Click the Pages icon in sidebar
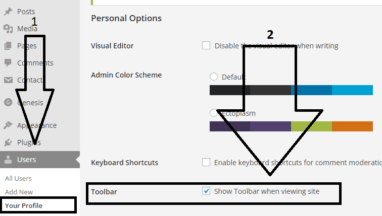382x216 pixels. (8, 46)
